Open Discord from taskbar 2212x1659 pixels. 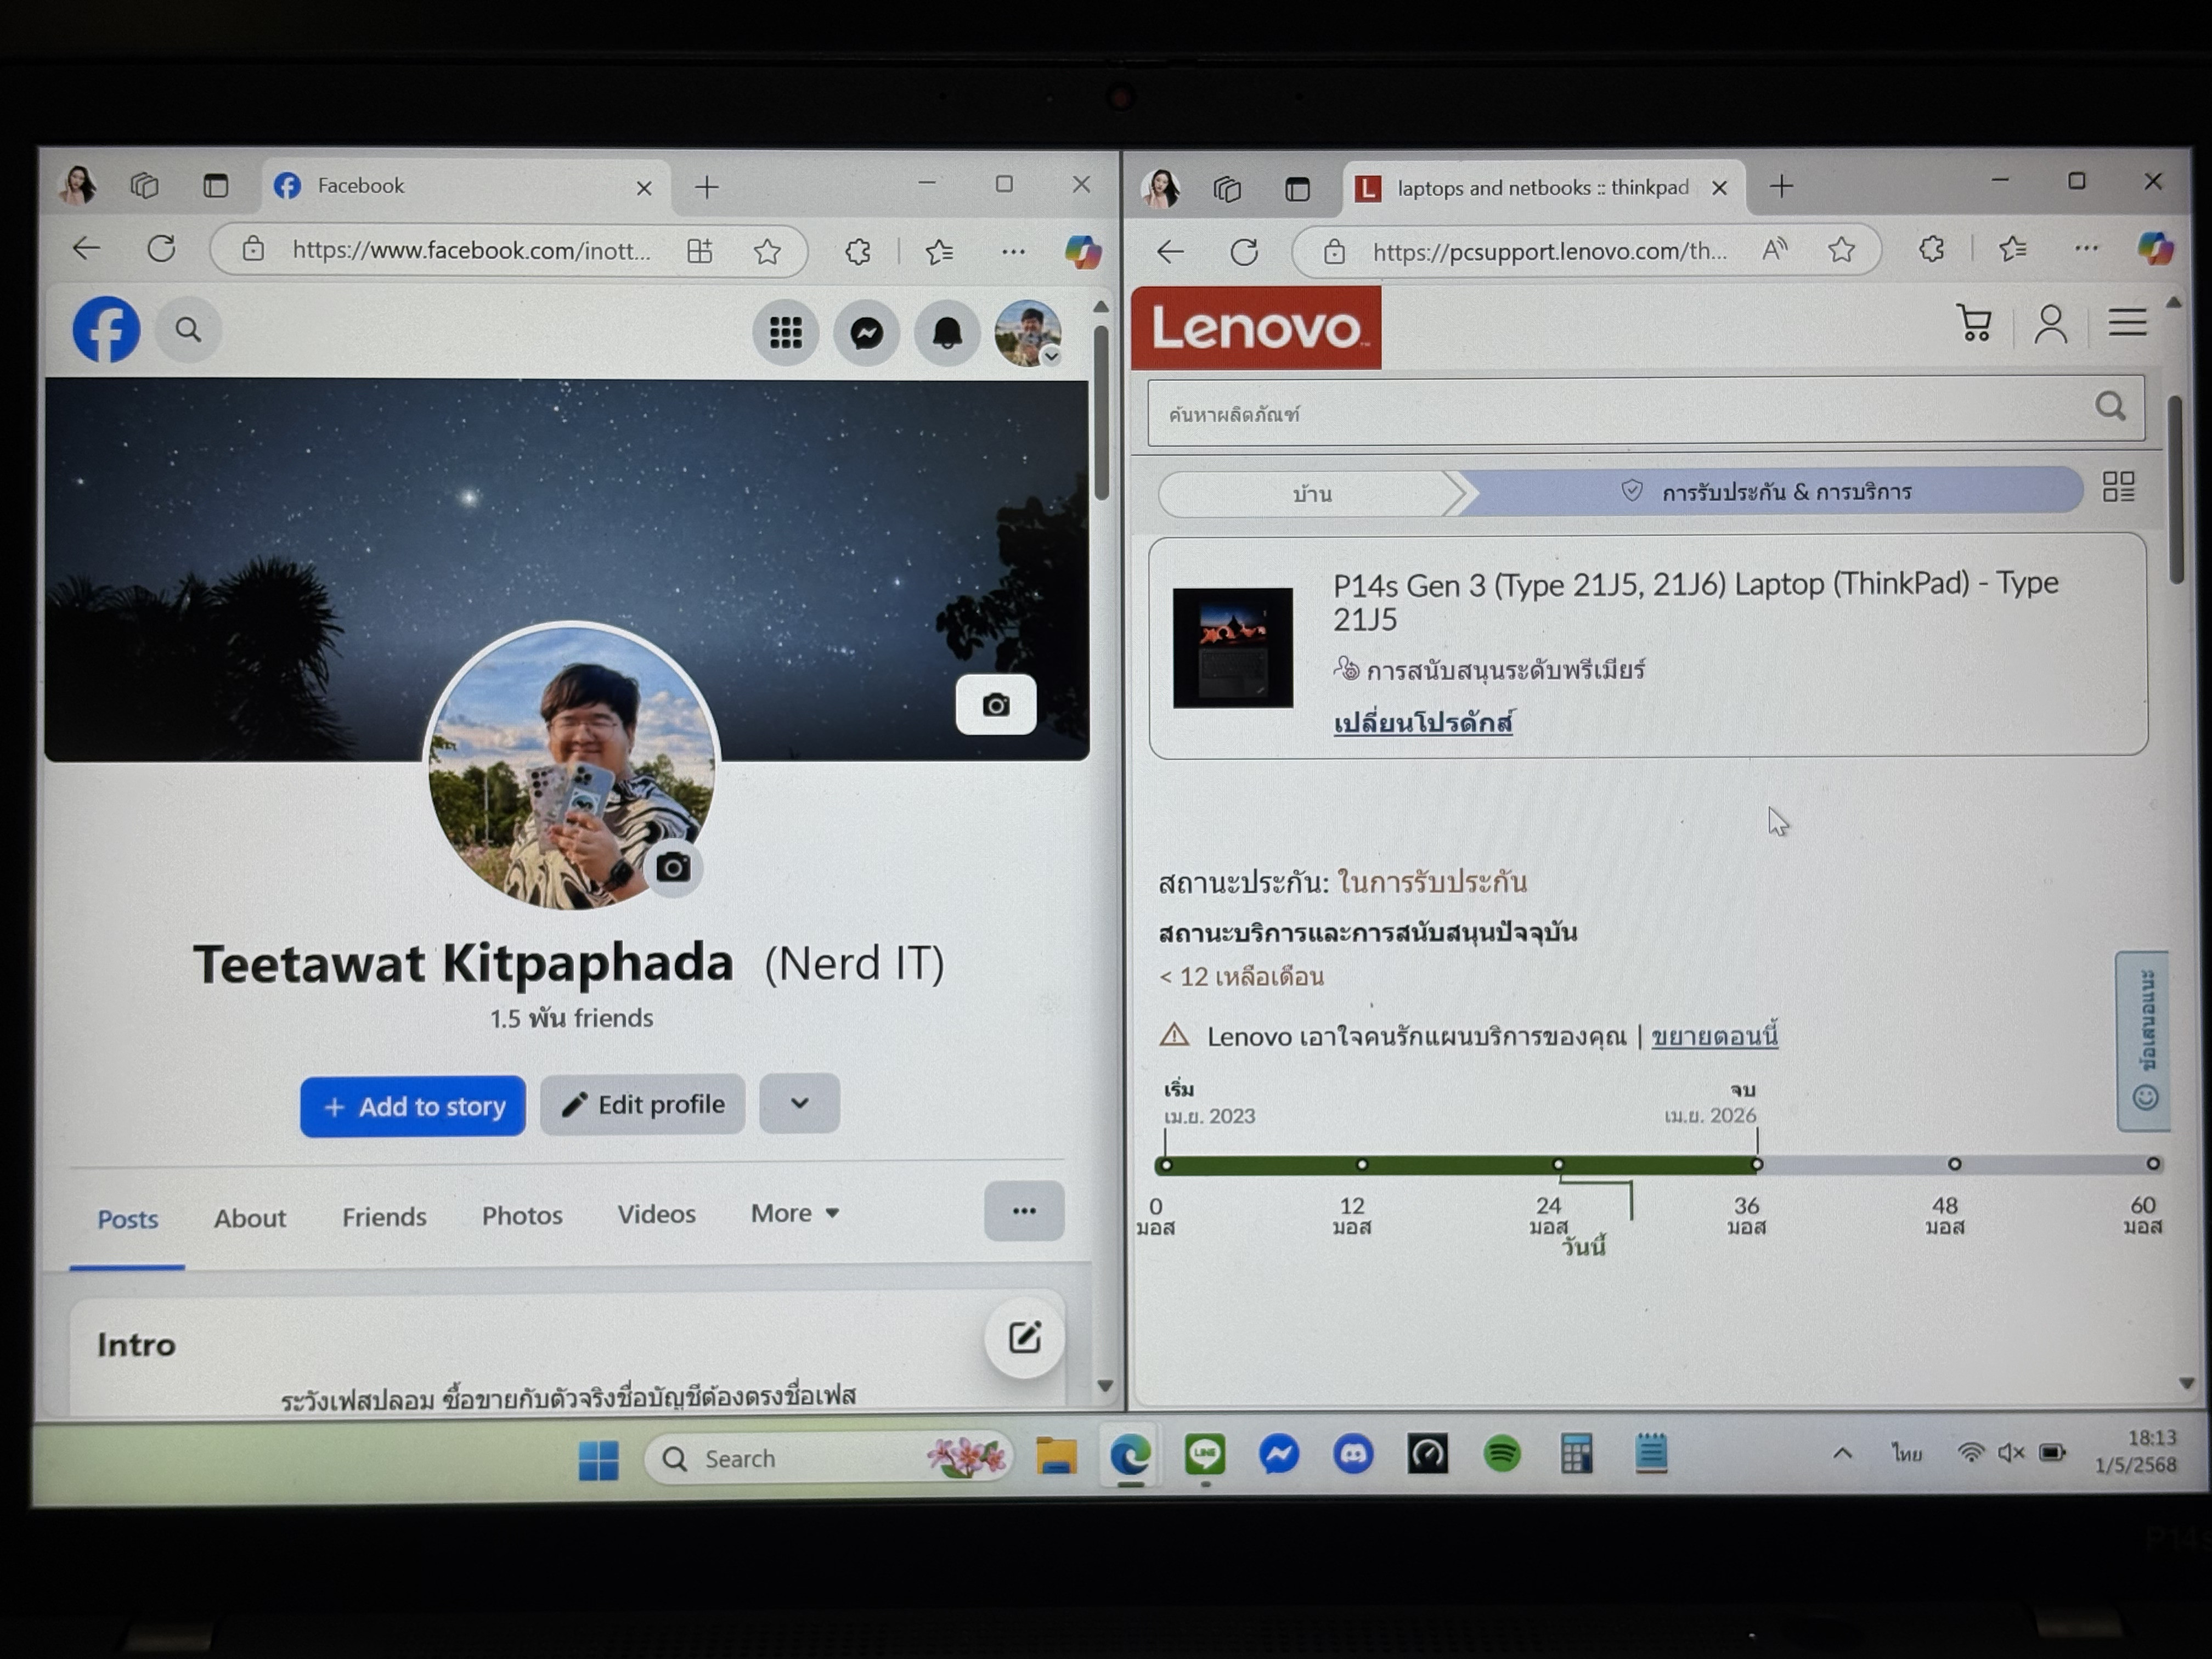tap(1353, 1455)
